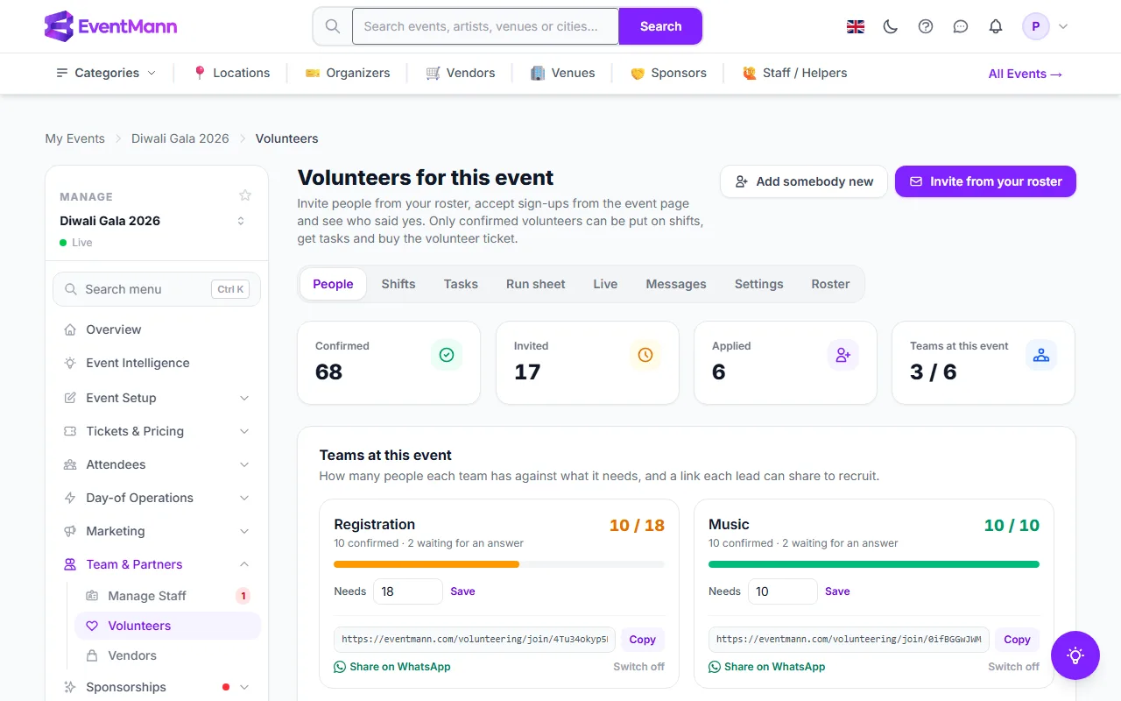The image size is (1121, 701).
Task: Collapse the Team & Partners section
Action: (244, 564)
